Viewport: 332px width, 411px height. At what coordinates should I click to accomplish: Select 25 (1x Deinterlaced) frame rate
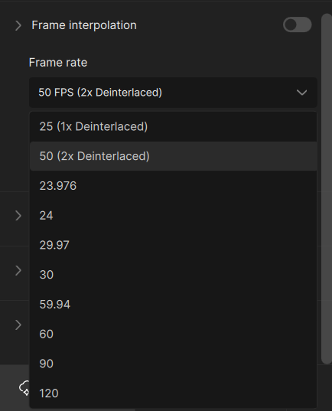pyautogui.click(x=173, y=126)
